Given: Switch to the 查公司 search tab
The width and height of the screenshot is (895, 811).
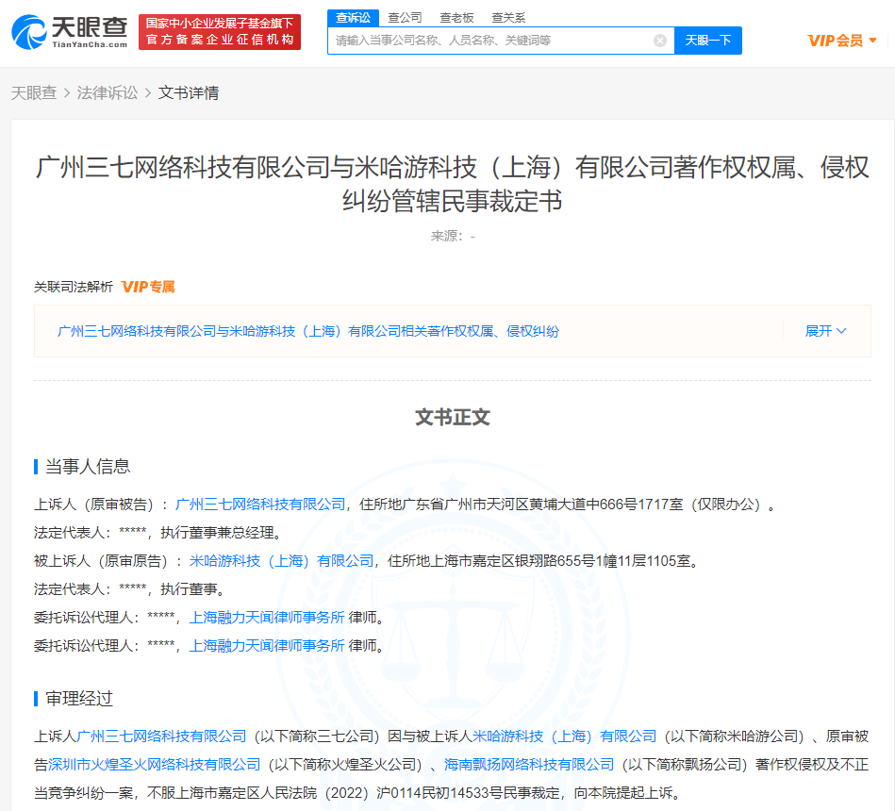Looking at the screenshot, I should 405,18.
